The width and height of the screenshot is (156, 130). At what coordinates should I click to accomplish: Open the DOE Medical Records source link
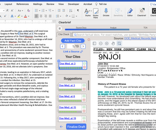(x=140, y=39)
